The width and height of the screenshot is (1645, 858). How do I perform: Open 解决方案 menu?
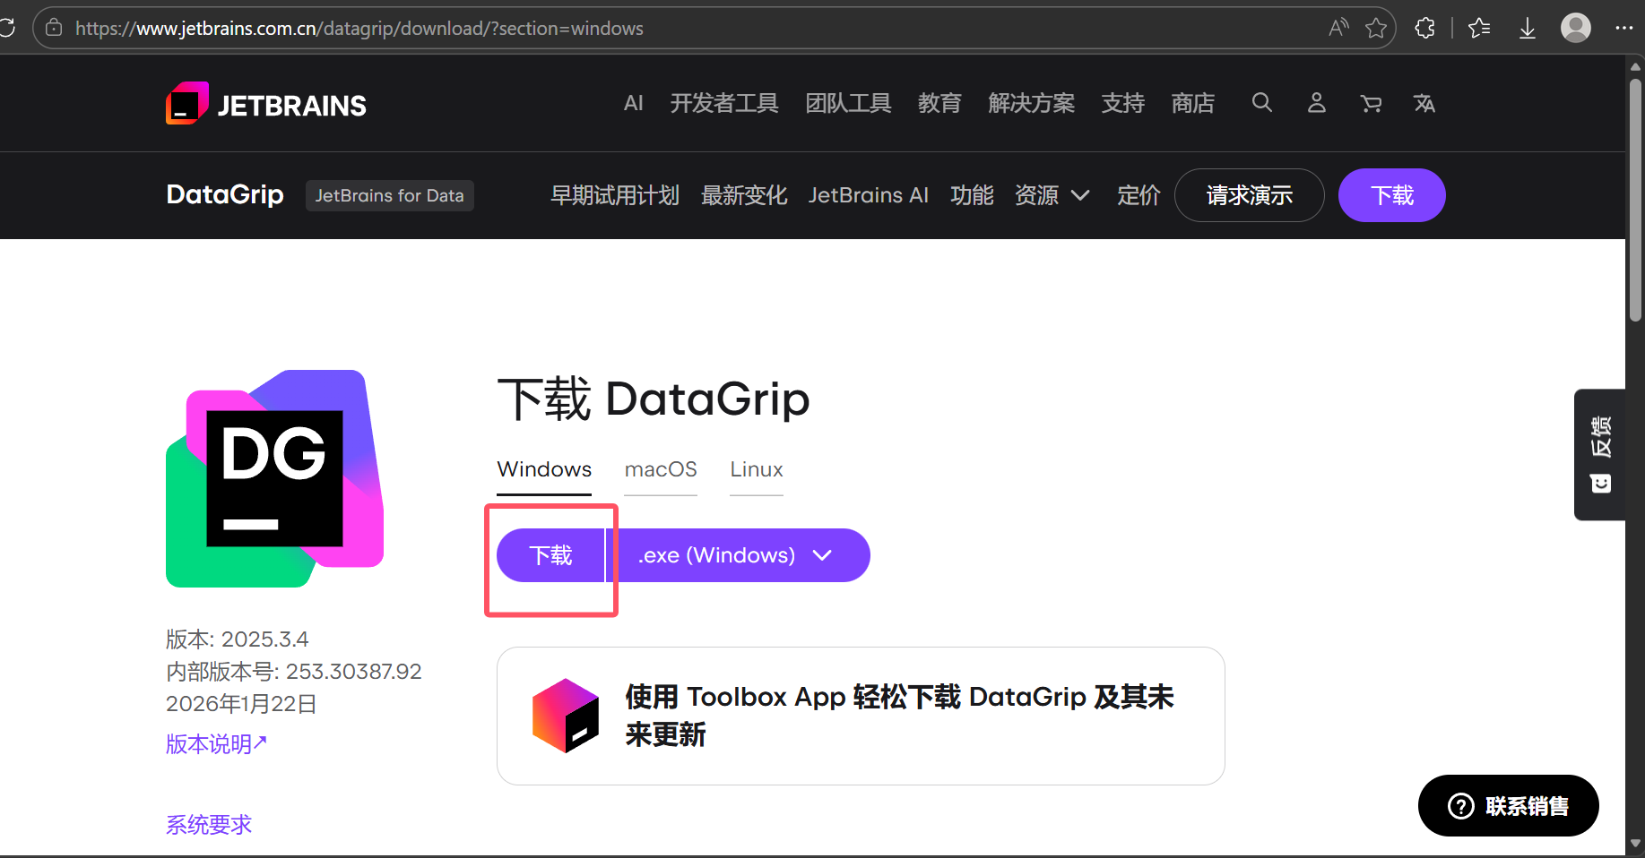point(1031,103)
